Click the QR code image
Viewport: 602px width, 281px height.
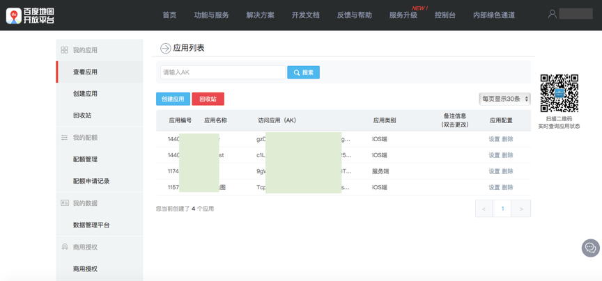click(559, 93)
